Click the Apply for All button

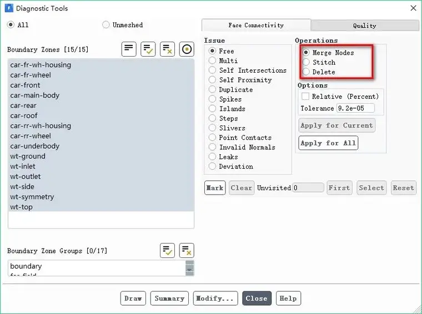tap(328, 143)
